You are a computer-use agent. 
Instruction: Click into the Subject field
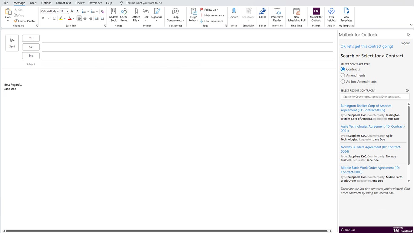coord(187,64)
